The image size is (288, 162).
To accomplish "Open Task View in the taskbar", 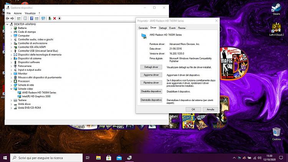I will point(88,158).
